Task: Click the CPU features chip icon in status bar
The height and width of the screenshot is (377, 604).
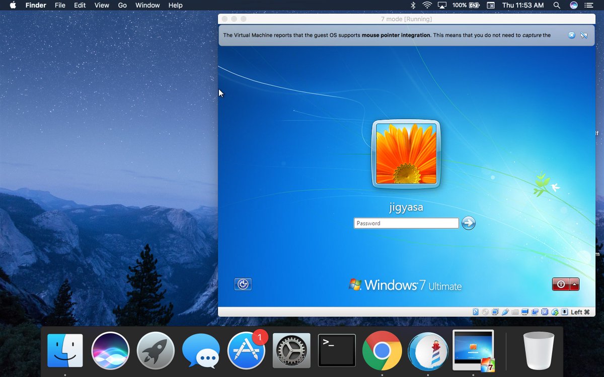Action: coord(545,312)
